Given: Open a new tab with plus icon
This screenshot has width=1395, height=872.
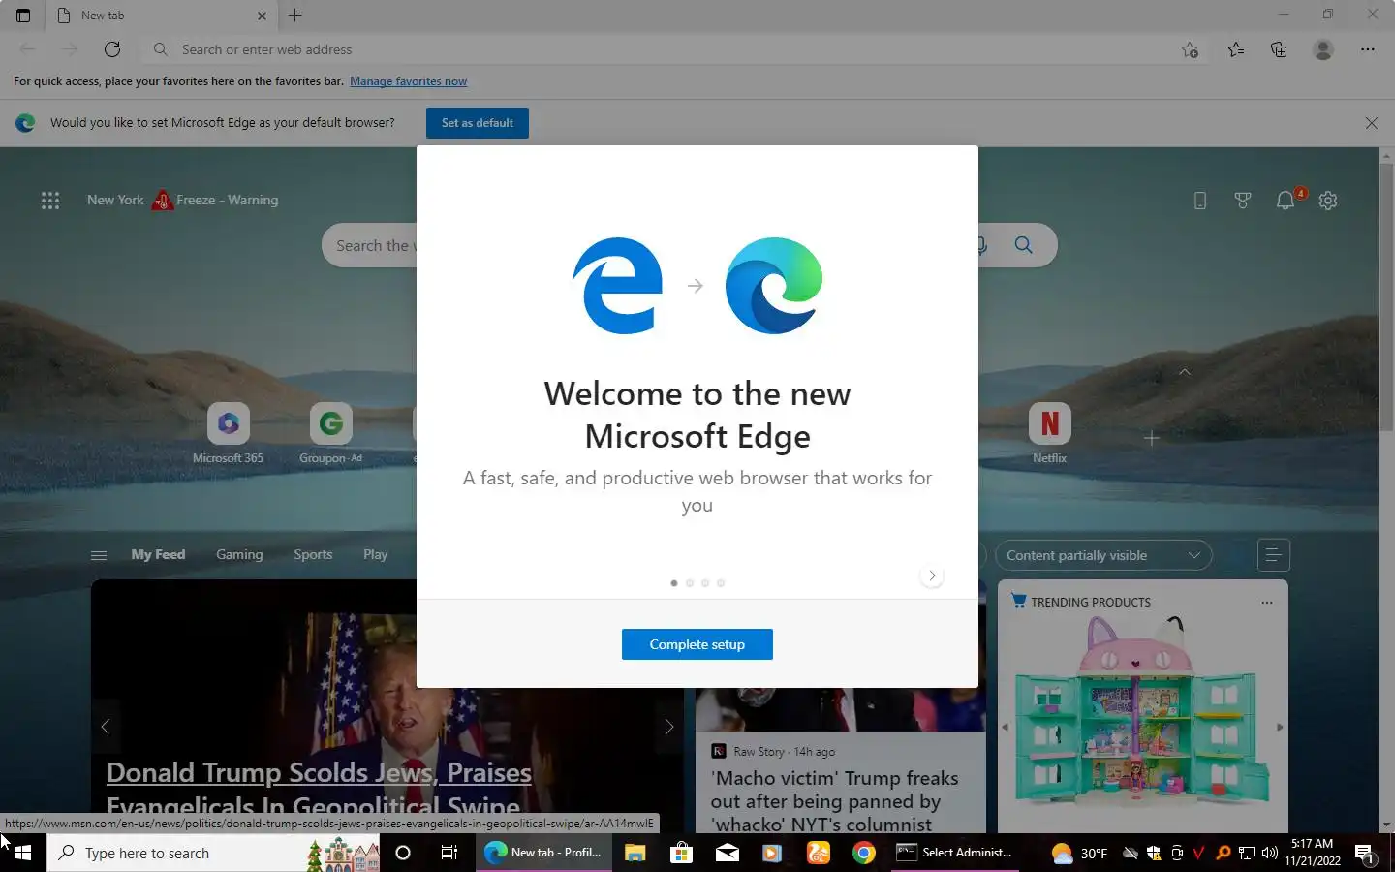Looking at the screenshot, I should click(x=295, y=16).
